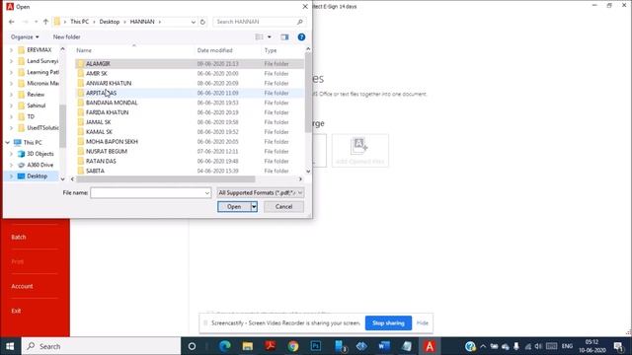Select the NUSRAT BEGUM folder

pos(189,151)
